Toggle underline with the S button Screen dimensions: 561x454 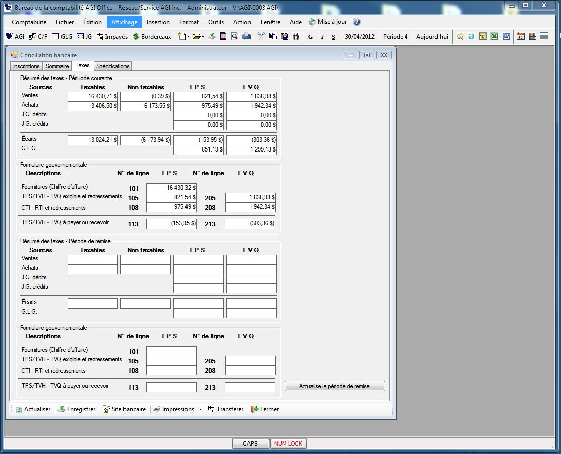[334, 37]
